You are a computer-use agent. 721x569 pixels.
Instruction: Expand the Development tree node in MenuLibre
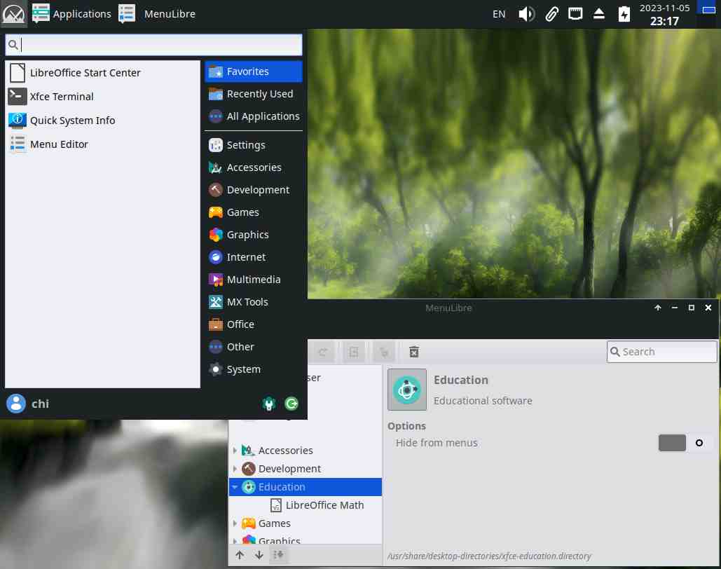pyautogui.click(x=235, y=469)
